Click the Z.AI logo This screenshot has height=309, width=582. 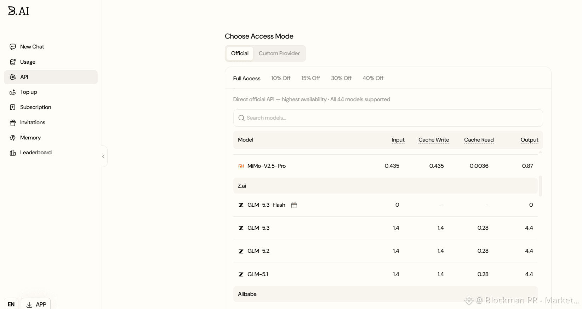[18, 11]
